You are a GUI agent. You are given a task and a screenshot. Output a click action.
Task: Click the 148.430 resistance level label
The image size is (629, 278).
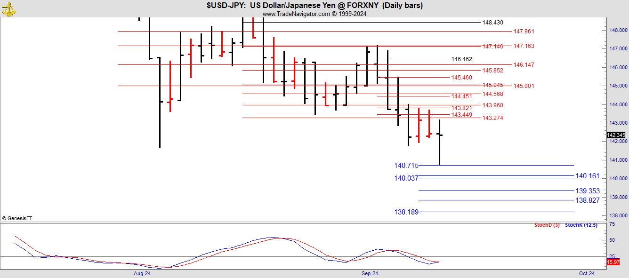[x=492, y=23]
